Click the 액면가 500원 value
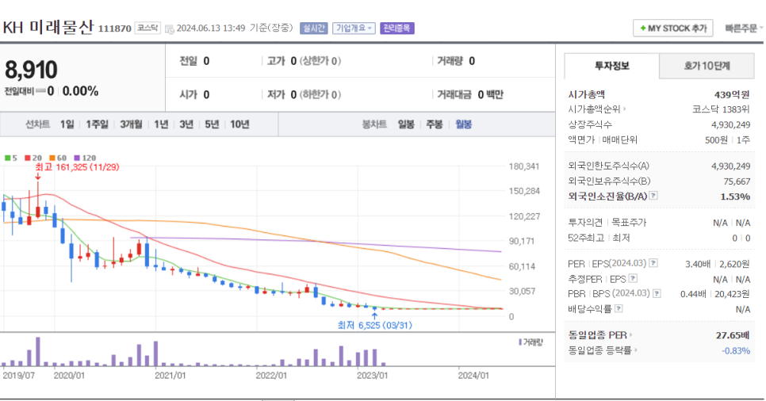 [x=716, y=139]
